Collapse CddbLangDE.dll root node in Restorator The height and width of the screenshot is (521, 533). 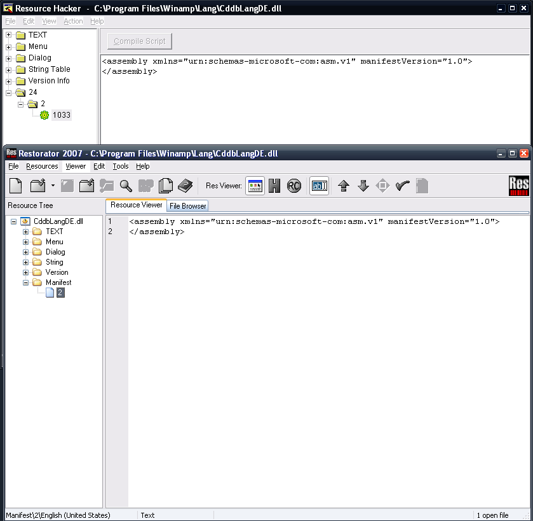coord(13,221)
